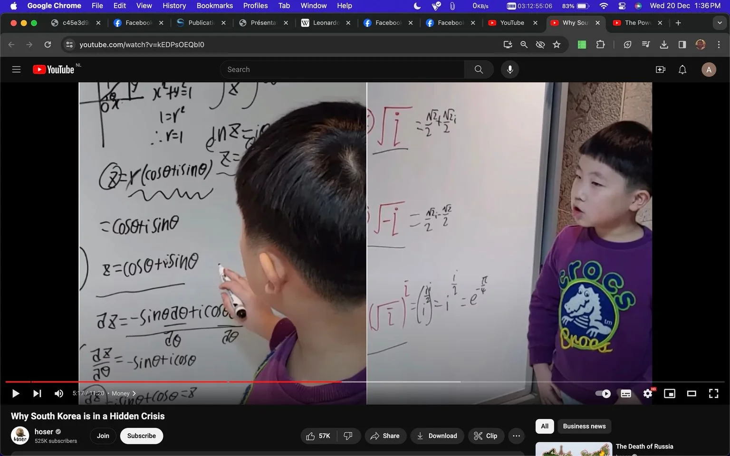Mute the video volume
730x456 pixels.
(59, 393)
